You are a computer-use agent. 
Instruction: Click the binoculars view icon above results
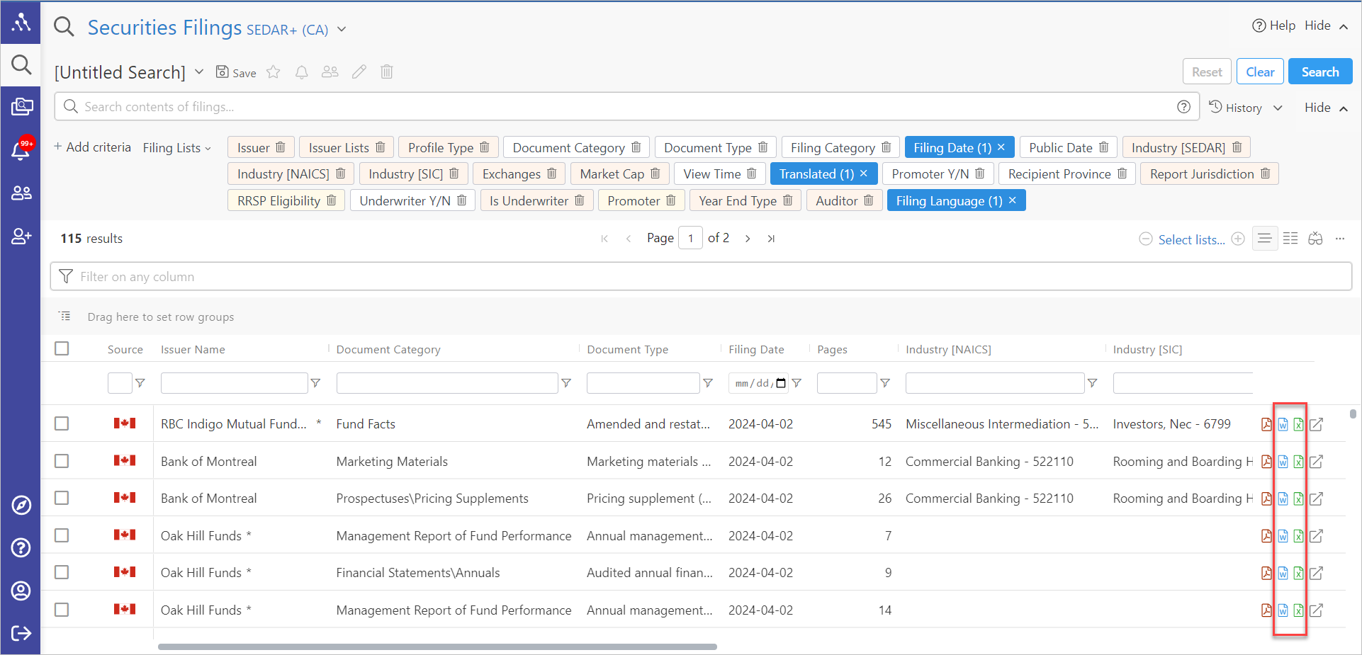(x=1316, y=239)
